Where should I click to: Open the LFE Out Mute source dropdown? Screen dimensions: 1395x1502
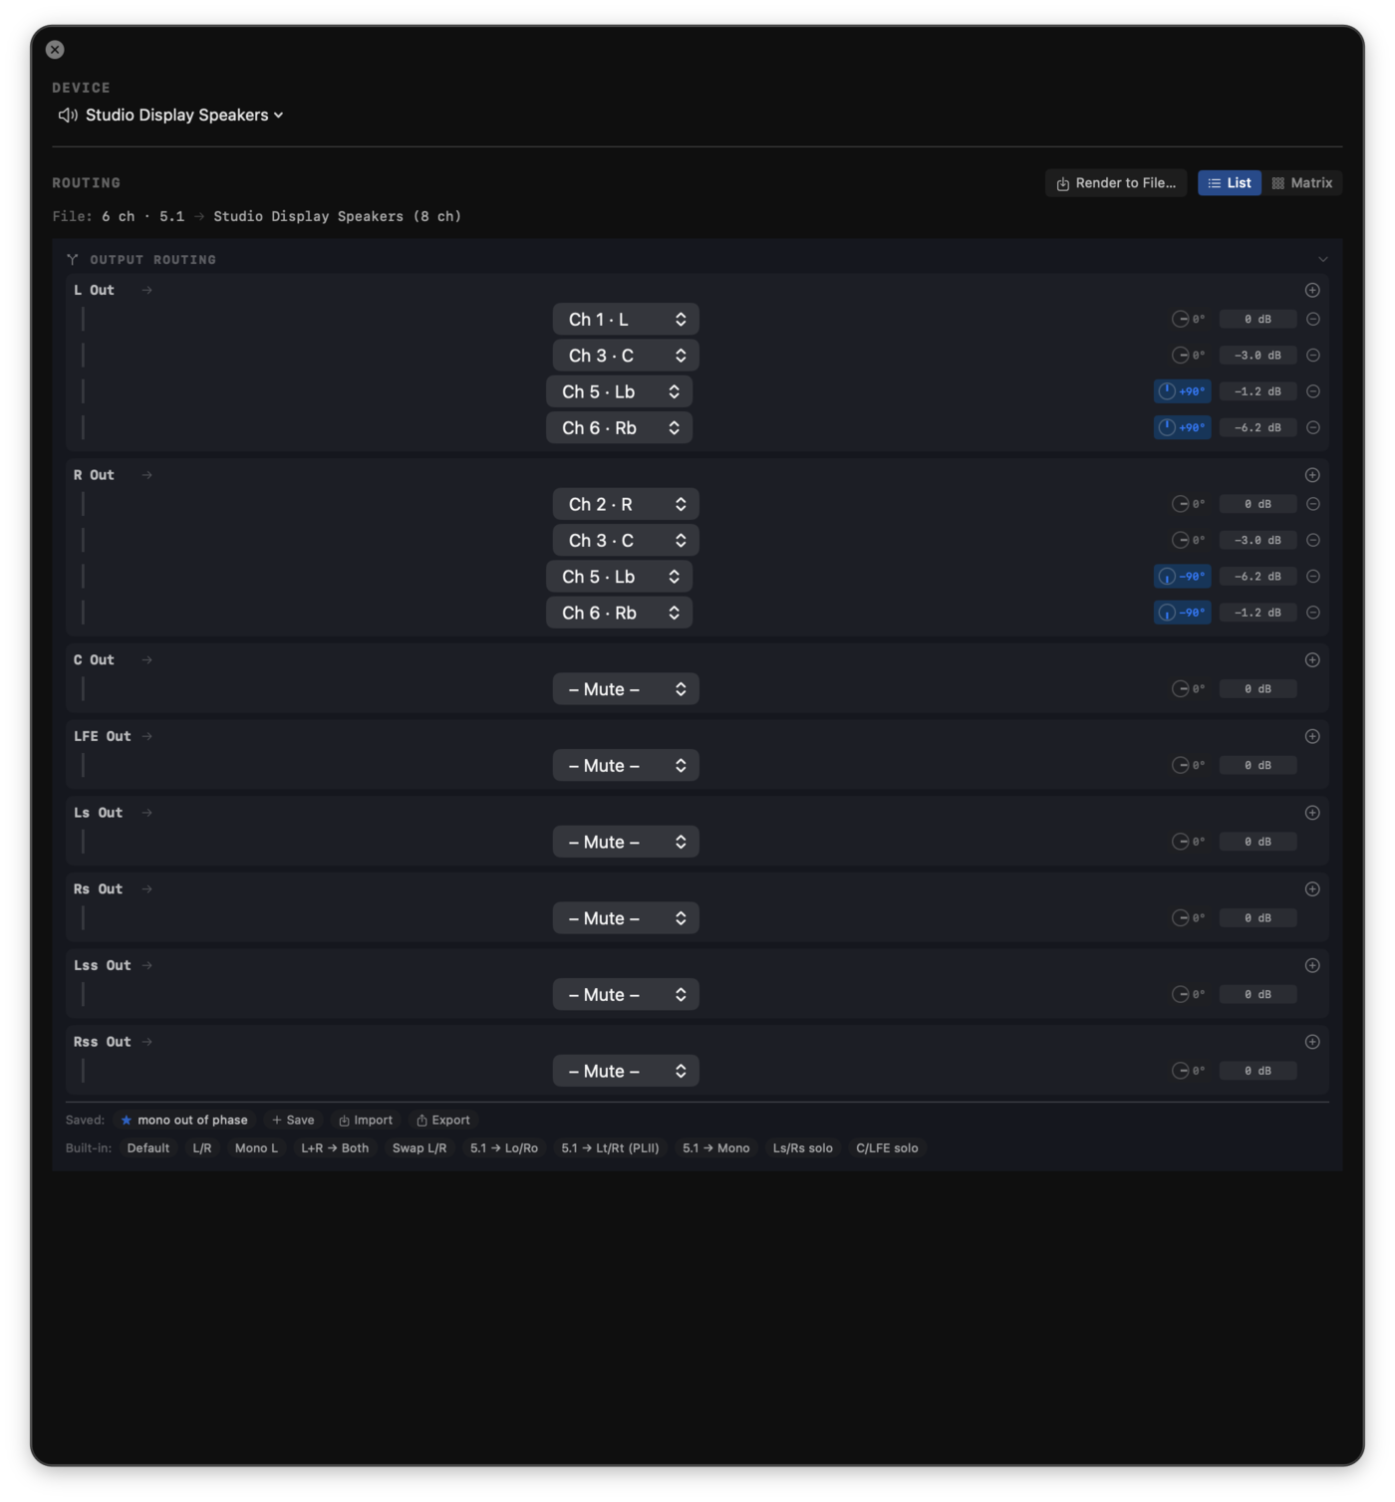click(626, 765)
